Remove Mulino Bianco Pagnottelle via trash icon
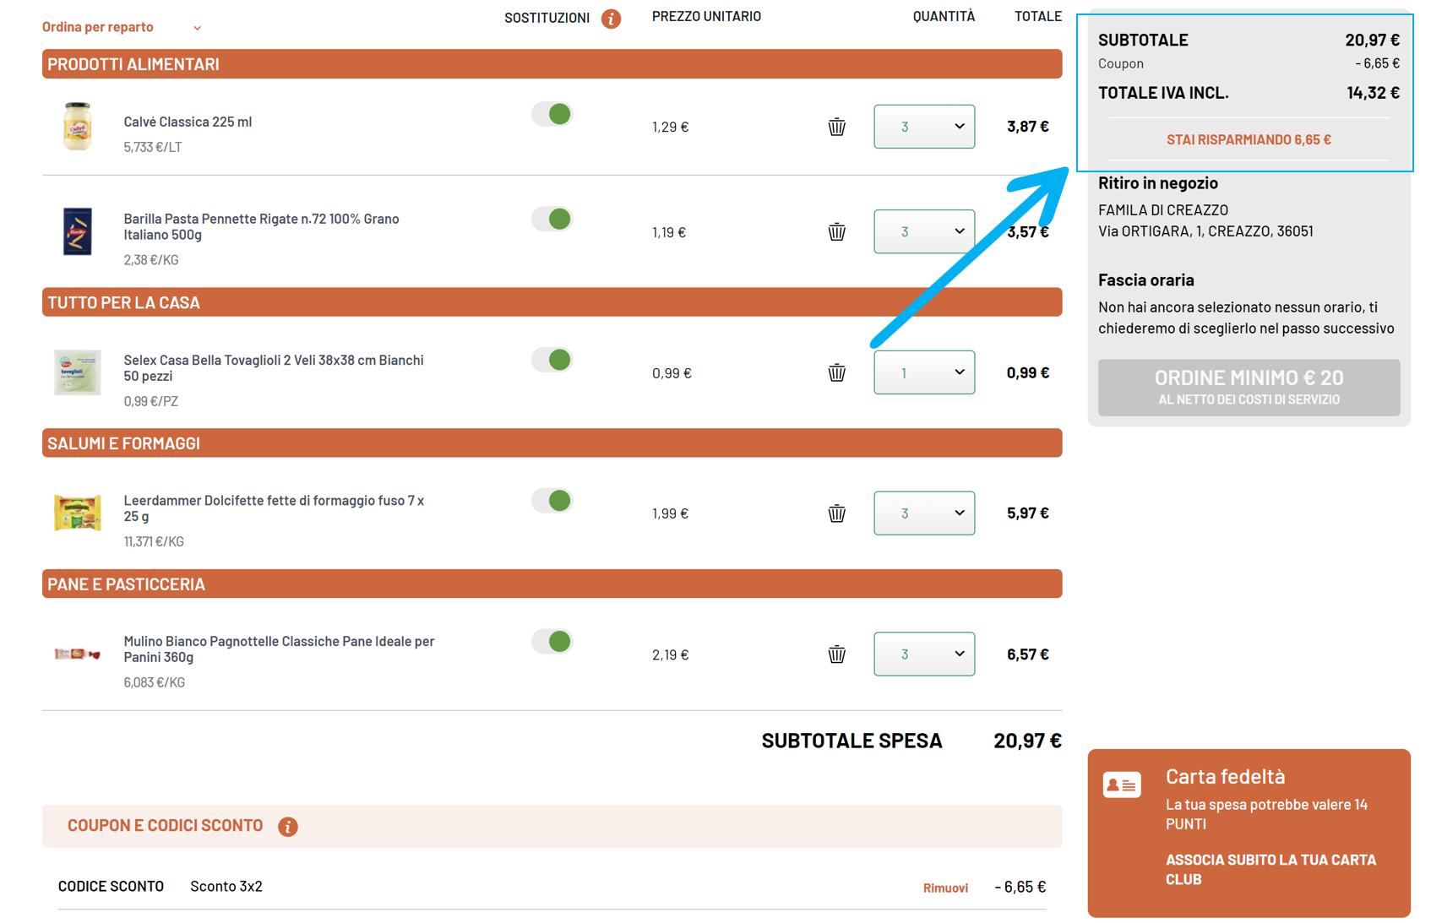 click(836, 654)
